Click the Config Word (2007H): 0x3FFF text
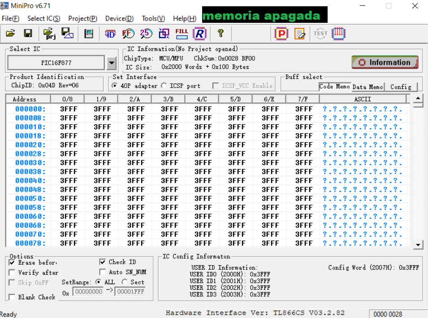The height and width of the screenshot is (318, 428). [x=373, y=267]
